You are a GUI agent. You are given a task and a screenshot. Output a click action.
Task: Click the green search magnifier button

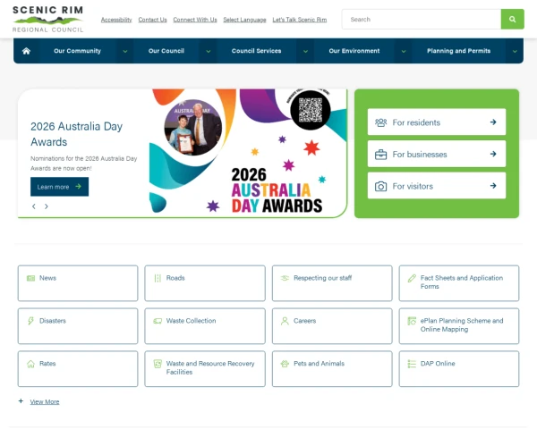(x=512, y=19)
